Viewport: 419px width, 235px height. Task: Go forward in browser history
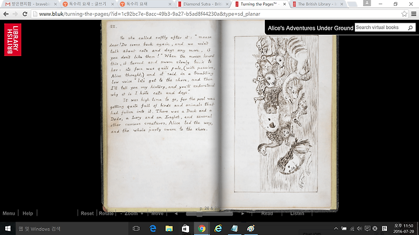(15, 14)
